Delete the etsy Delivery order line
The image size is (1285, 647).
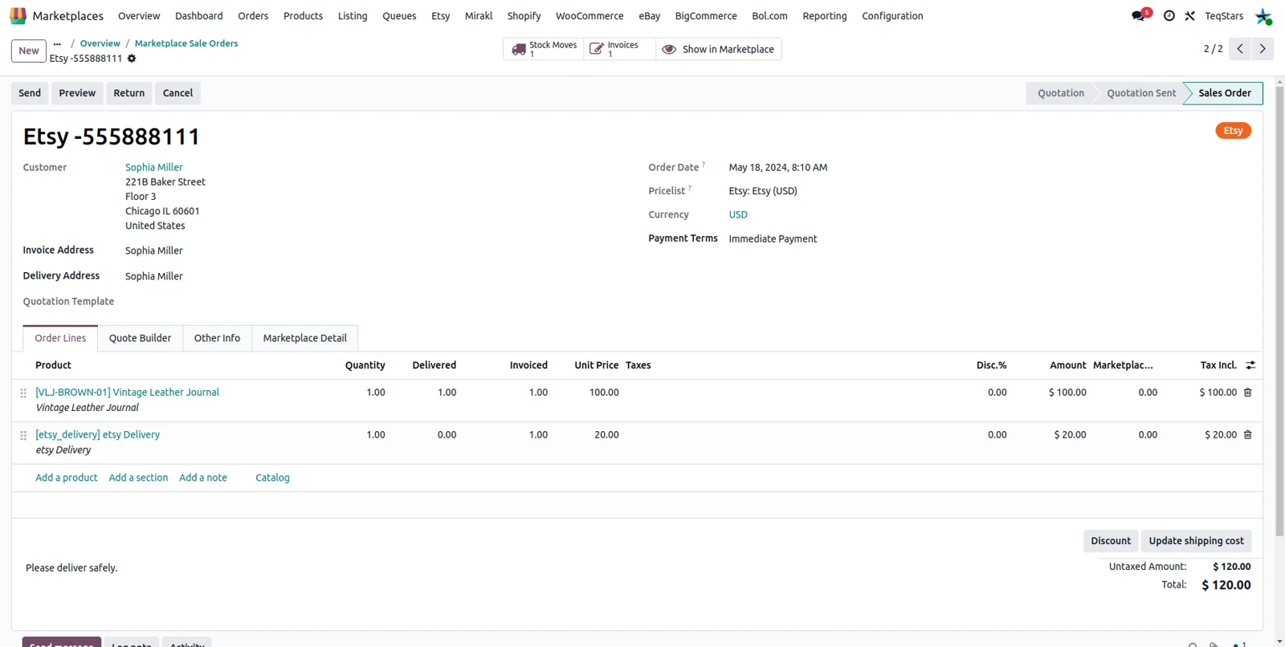pyautogui.click(x=1248, y=435)
